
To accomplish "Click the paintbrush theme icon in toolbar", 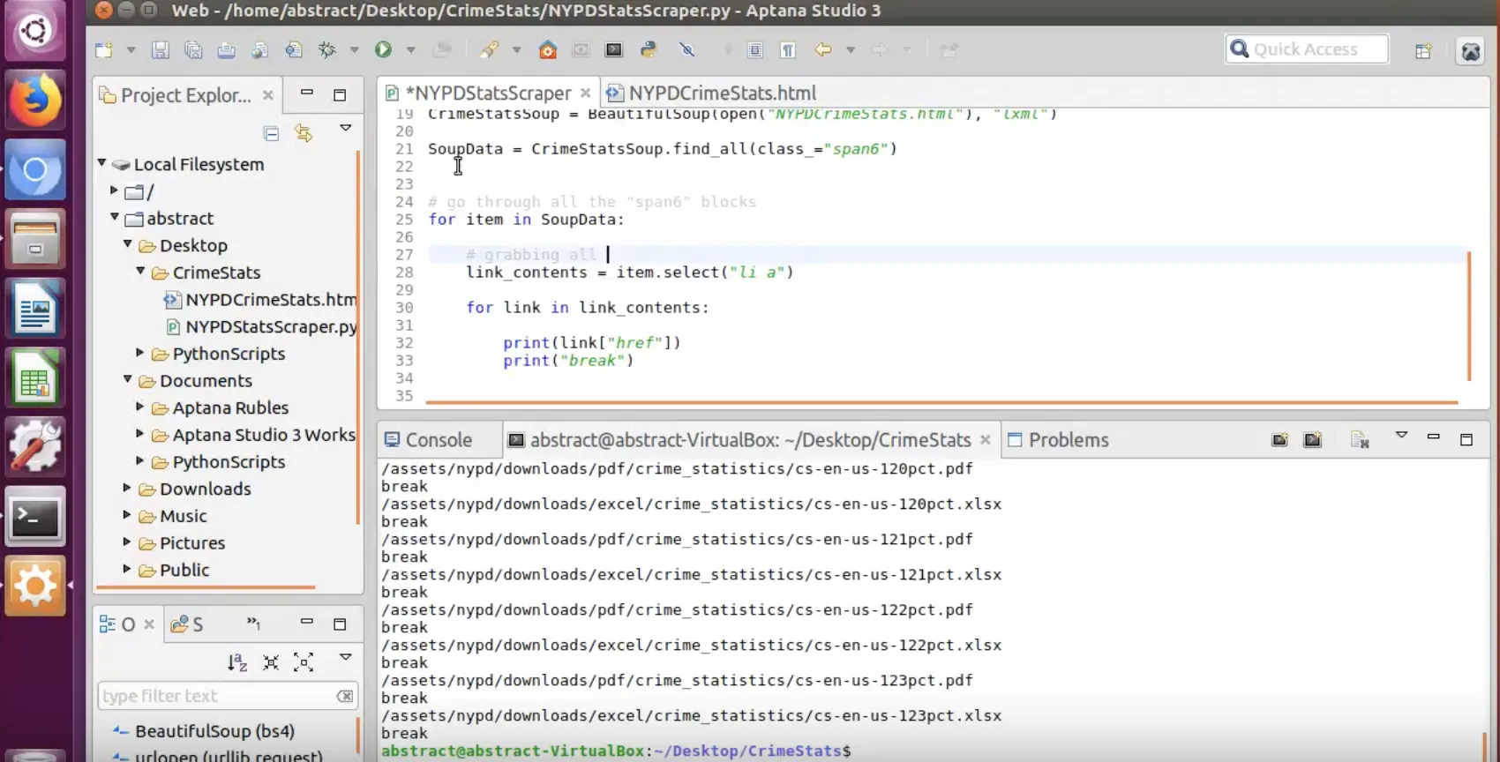I will tap(489, 50).
